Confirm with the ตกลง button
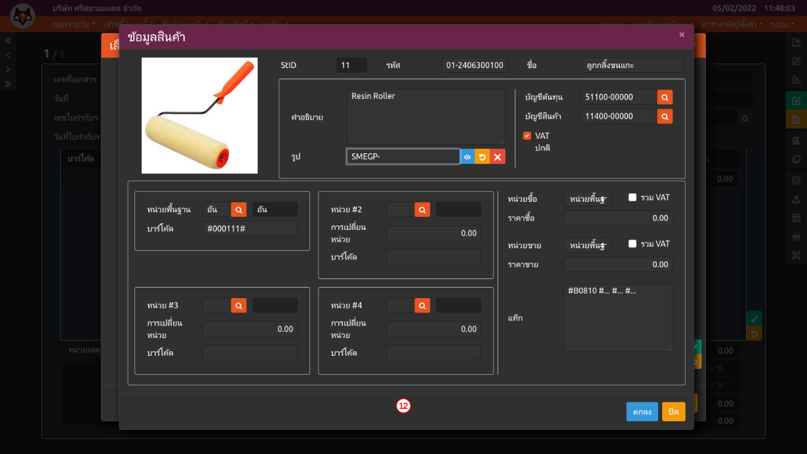Screen dimensions: 807x454 (x=642, y=411)
